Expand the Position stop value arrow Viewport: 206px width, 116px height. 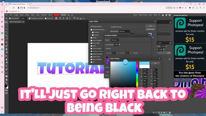pos(130,53)
